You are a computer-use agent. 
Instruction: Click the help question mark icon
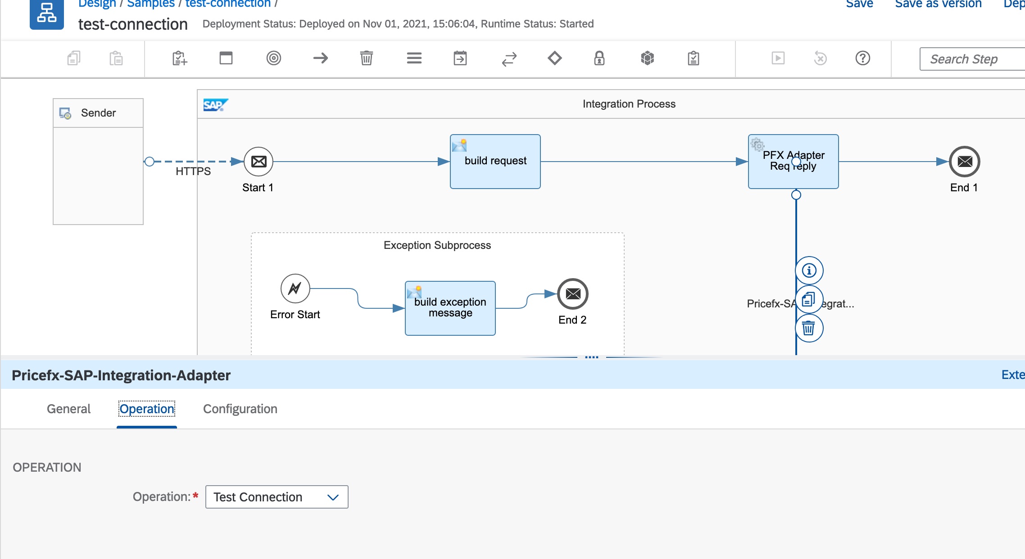click(x=862, y=59)
